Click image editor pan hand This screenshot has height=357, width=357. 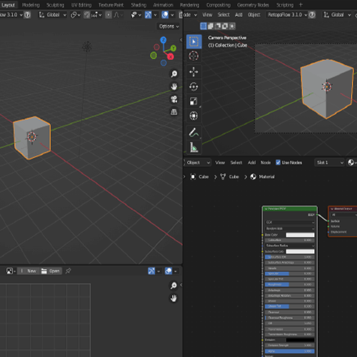click(x=174, y=298)
